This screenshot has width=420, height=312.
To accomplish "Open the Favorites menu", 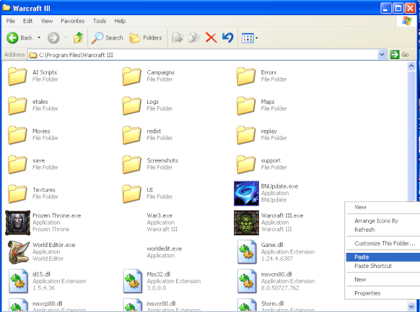I will tap(72, 21).
